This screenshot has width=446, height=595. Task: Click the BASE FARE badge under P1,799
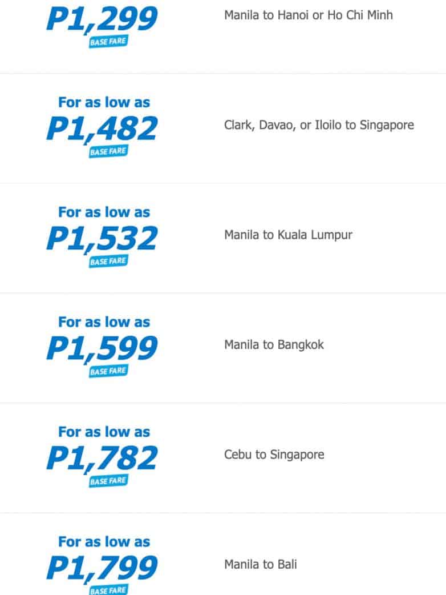click(x=108, y=589)
